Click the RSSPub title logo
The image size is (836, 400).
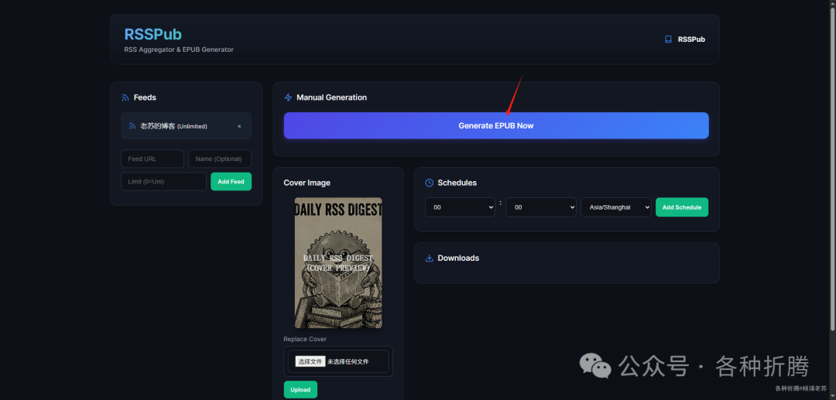point(153,34)
